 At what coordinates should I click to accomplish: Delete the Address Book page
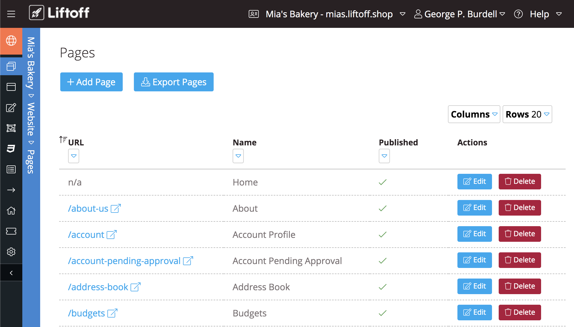[520, 286]
